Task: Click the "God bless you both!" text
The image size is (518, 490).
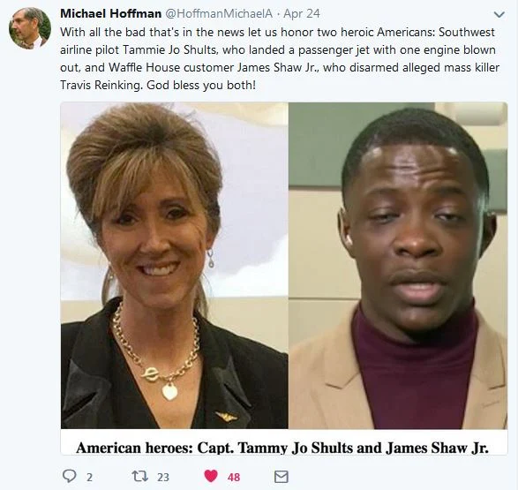Action: pyautogui.click(x=201, y=86)
